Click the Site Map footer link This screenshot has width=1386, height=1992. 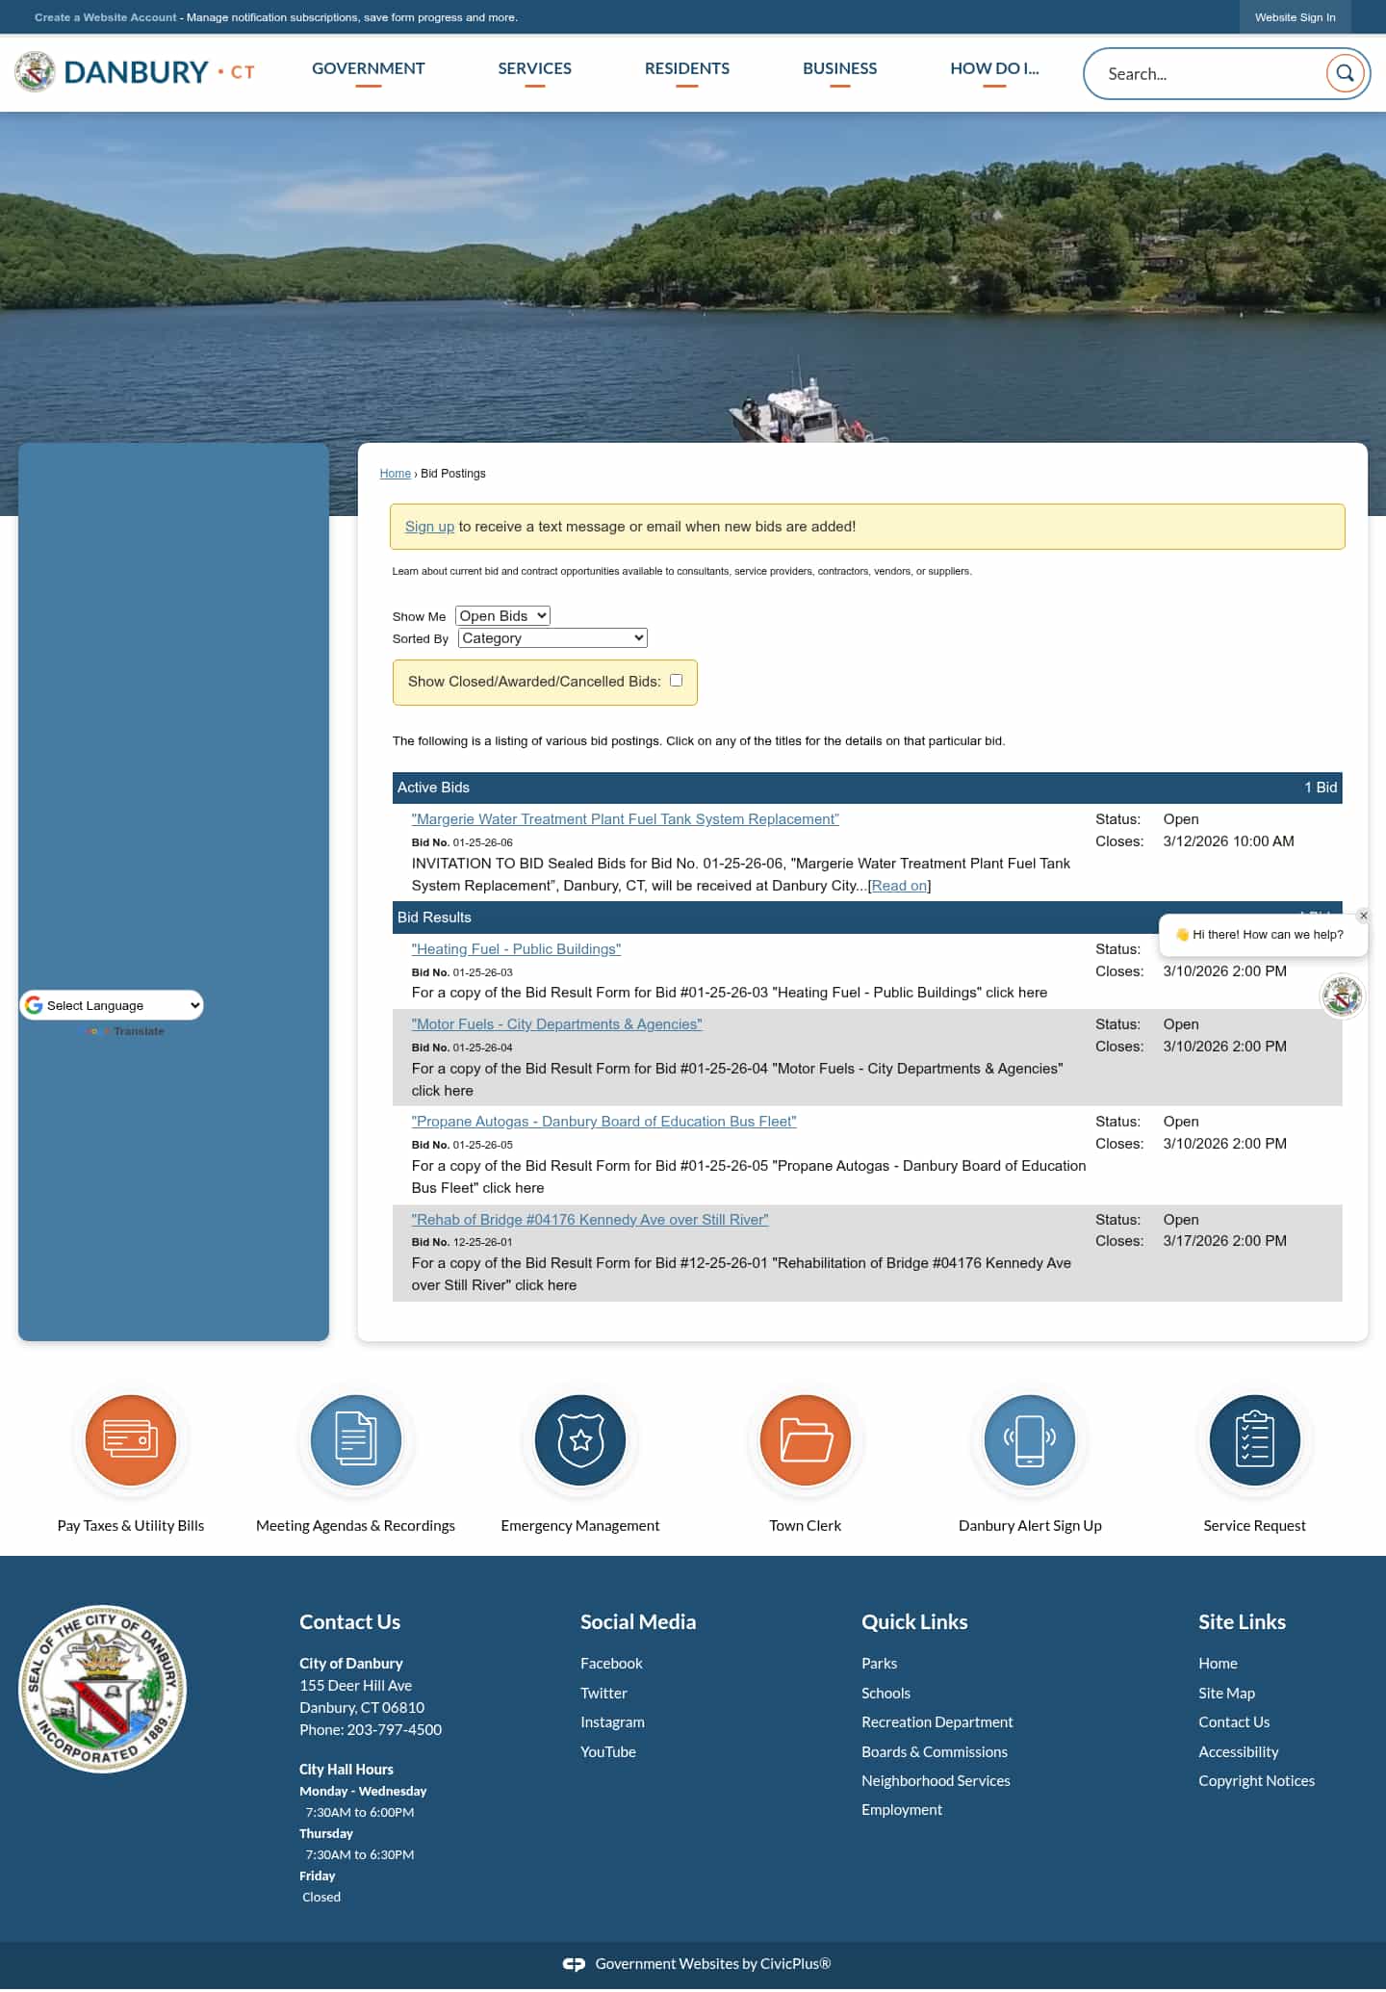coord(1226,1694)
